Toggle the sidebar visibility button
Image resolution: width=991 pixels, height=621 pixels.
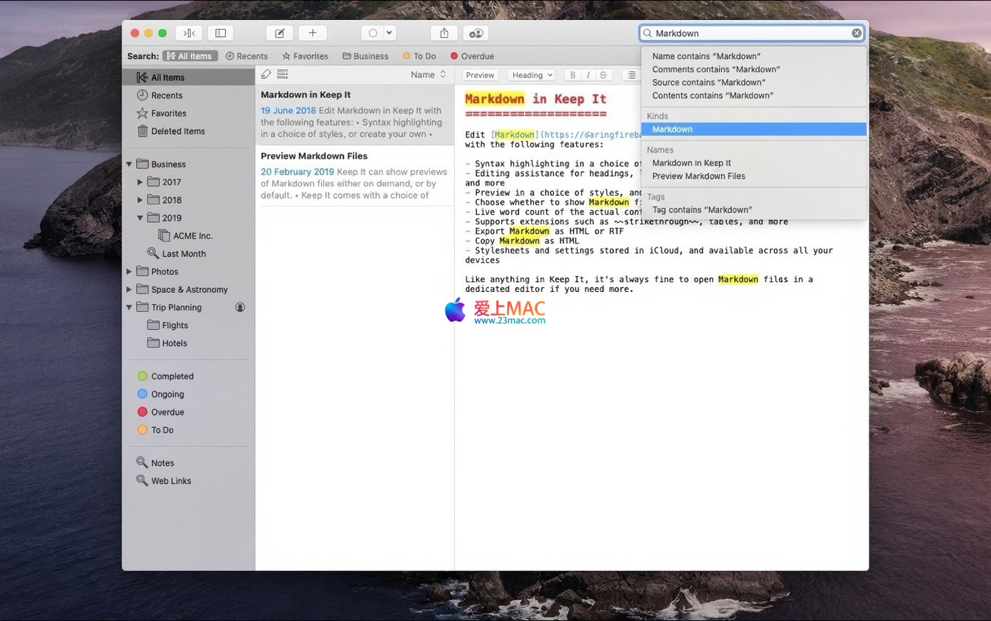221,33
